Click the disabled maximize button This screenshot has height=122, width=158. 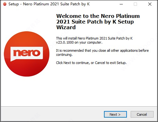pos(135,4)
